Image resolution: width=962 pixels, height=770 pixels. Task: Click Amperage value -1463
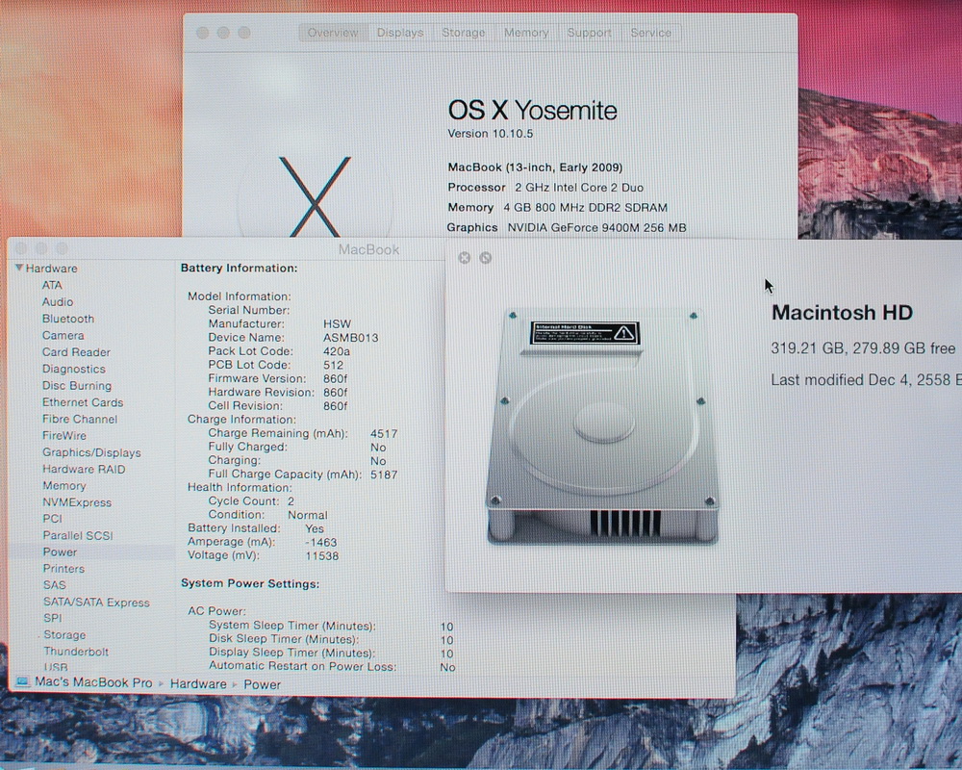[x=321, y=542]
